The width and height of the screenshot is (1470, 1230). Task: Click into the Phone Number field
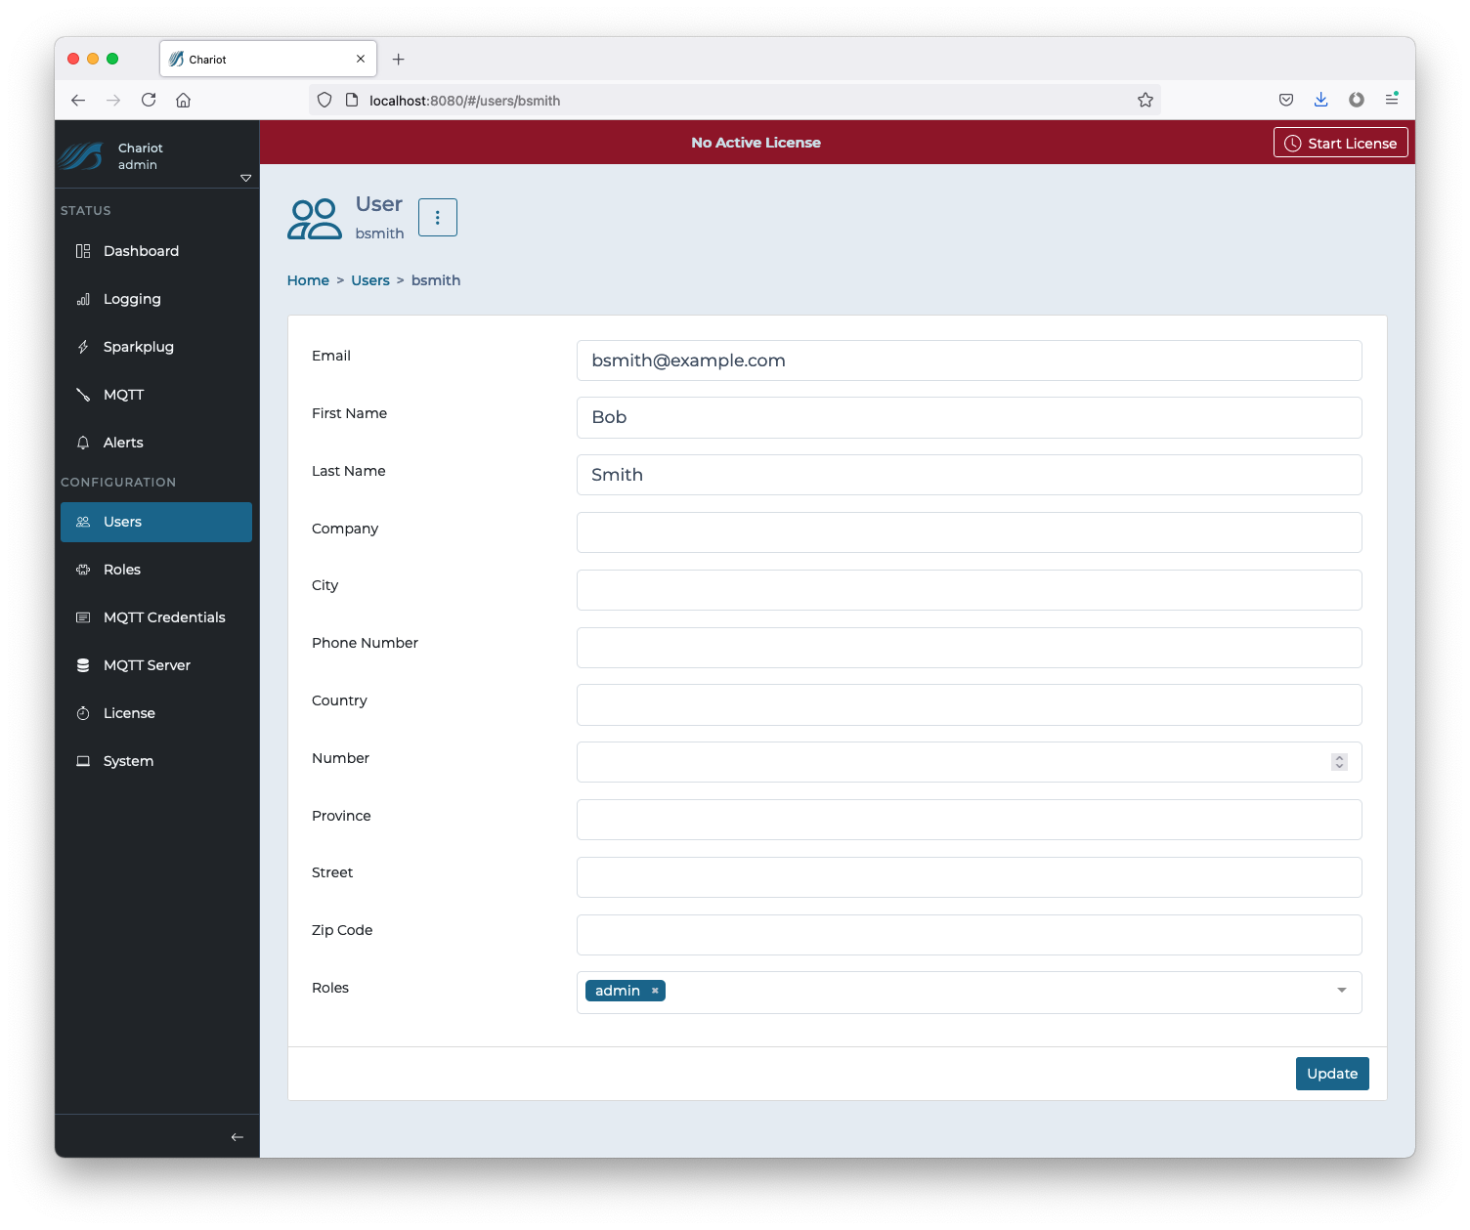click(x=970, y=648)
